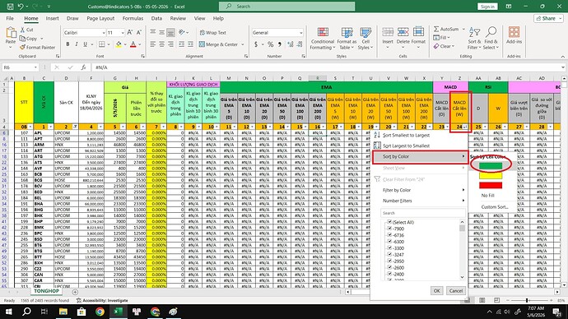Viewport: 568px width, 319px height.
Task: Open Find & Select
Action: 491,39
